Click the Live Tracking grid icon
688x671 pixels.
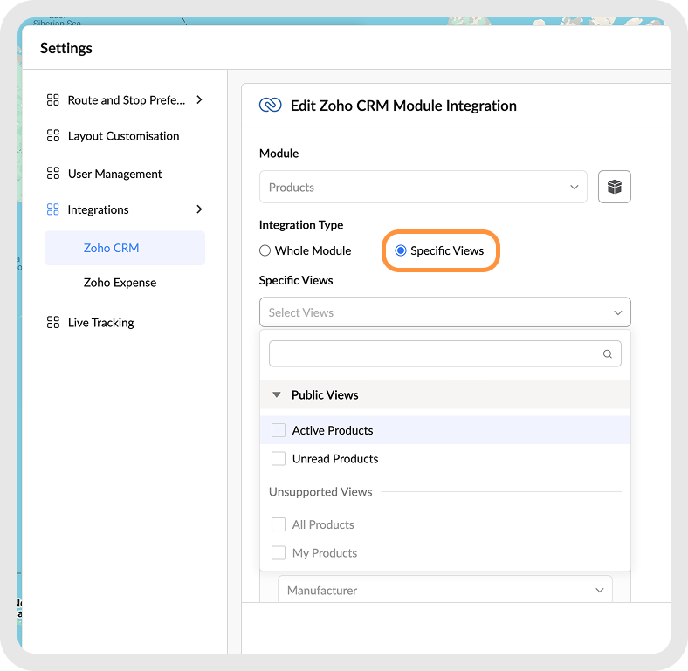click(x=53, y=323)
